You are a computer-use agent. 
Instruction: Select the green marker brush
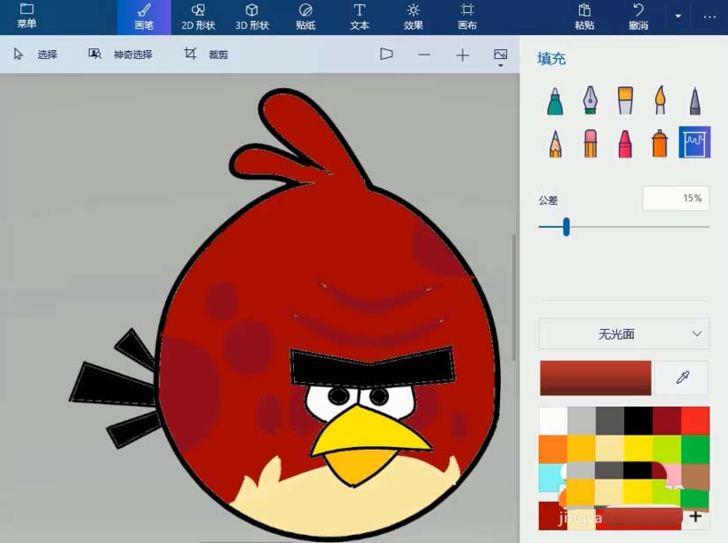click(555, 100)
